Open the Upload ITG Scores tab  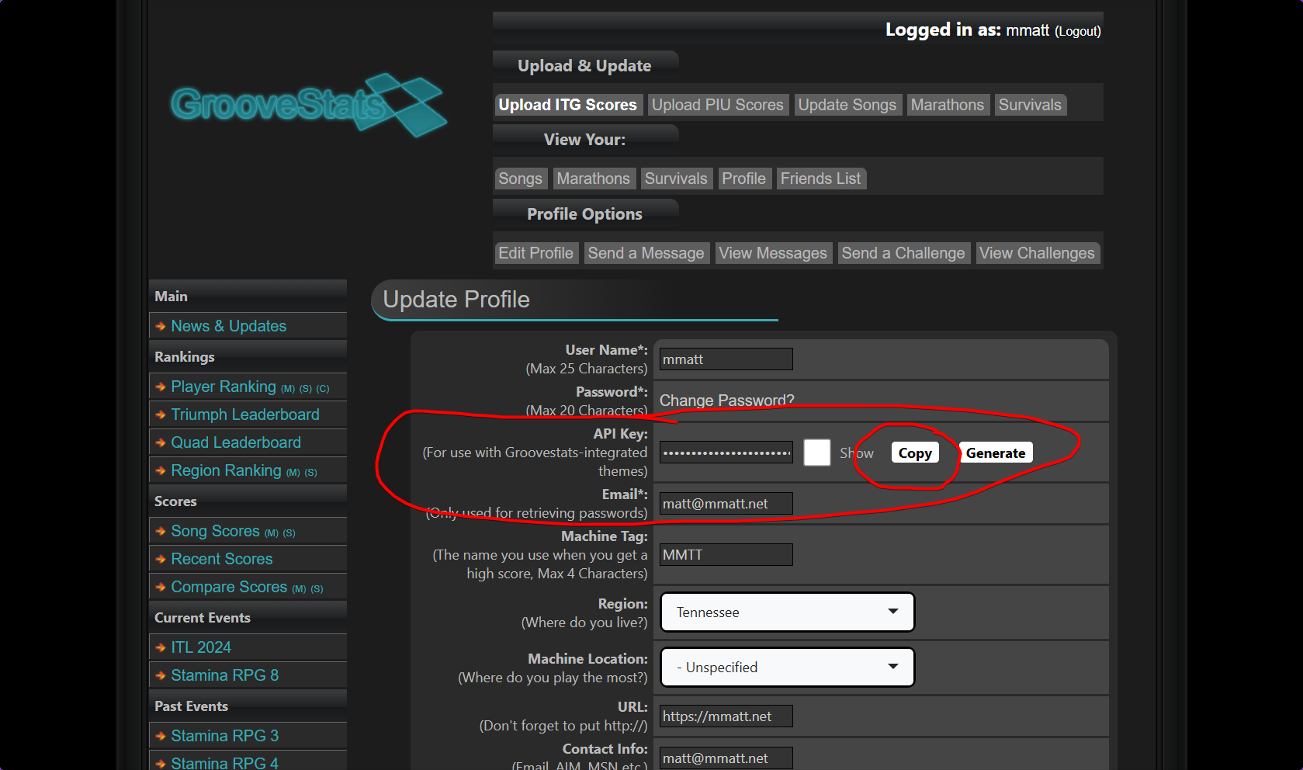pos(567,105)
